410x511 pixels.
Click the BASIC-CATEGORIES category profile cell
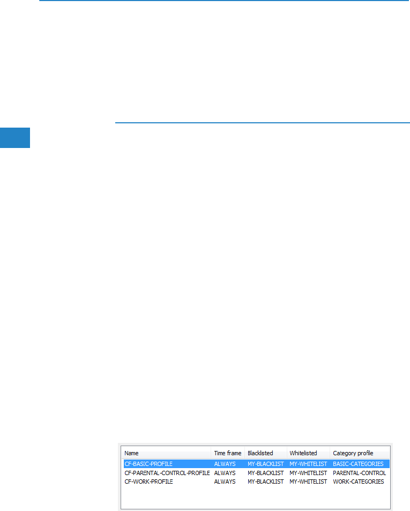[x=358, y=464]
